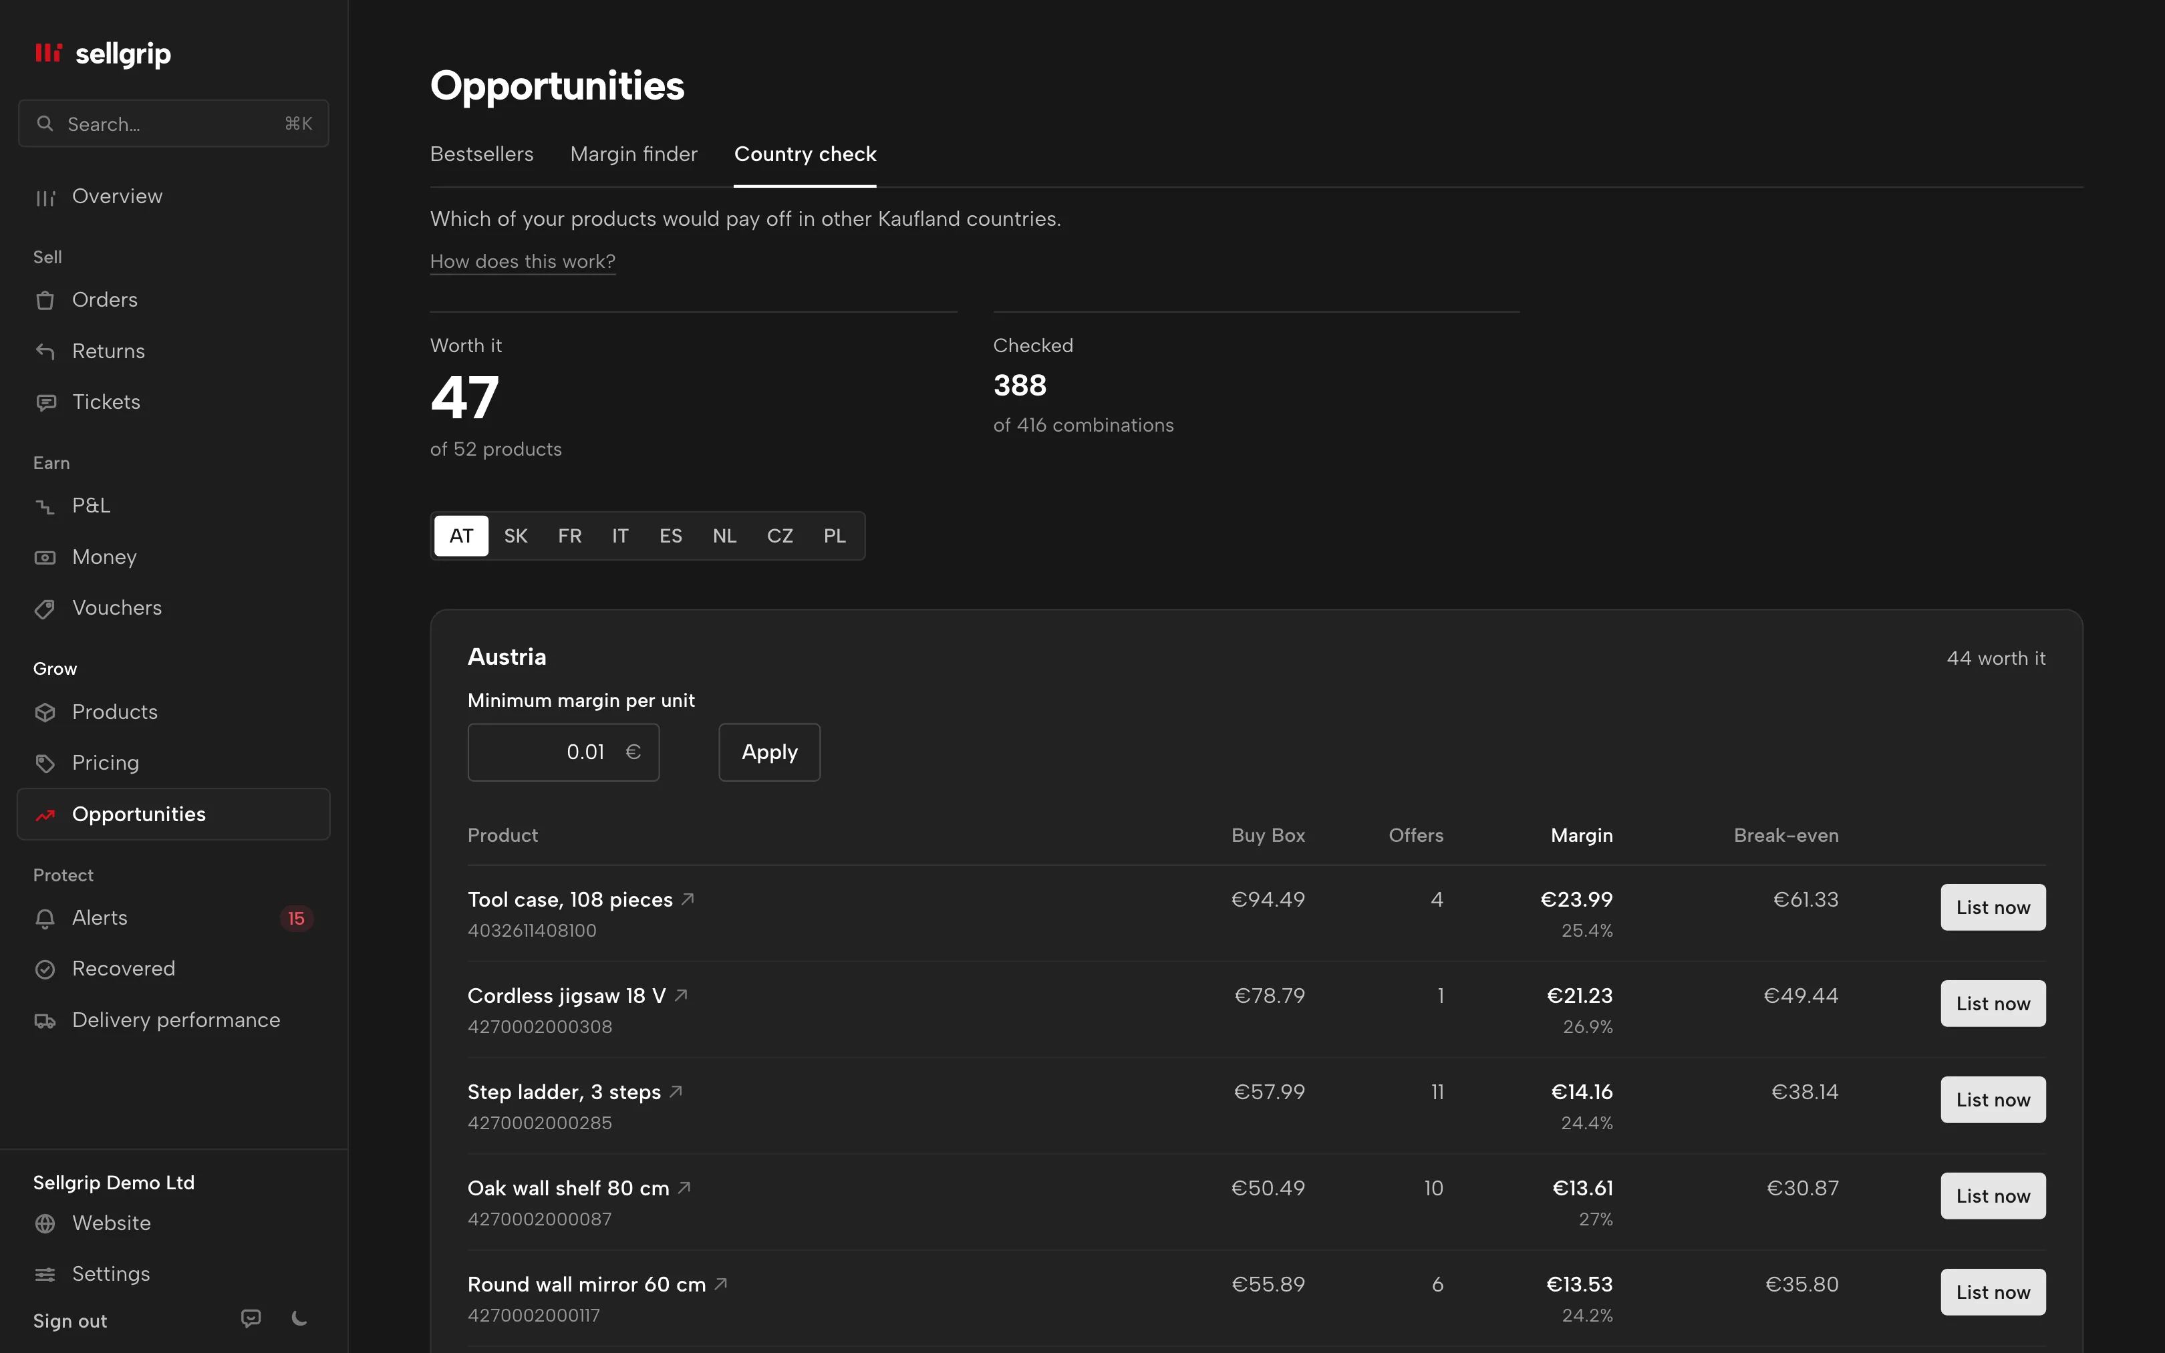Click the Pricing tag icon

tap(45, 763)
